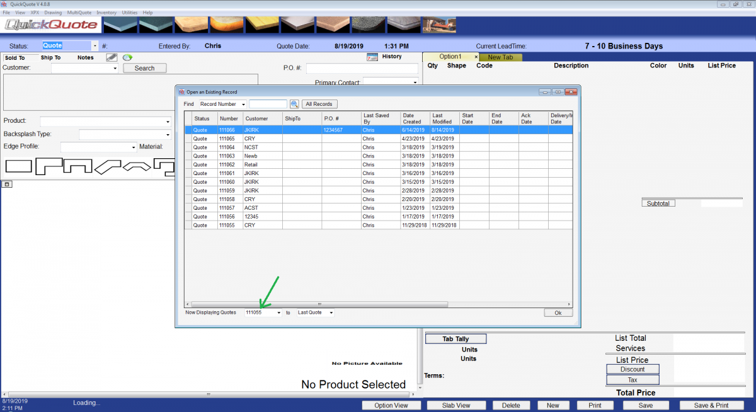
Task: Click the customer Search button
Action: 145,68
